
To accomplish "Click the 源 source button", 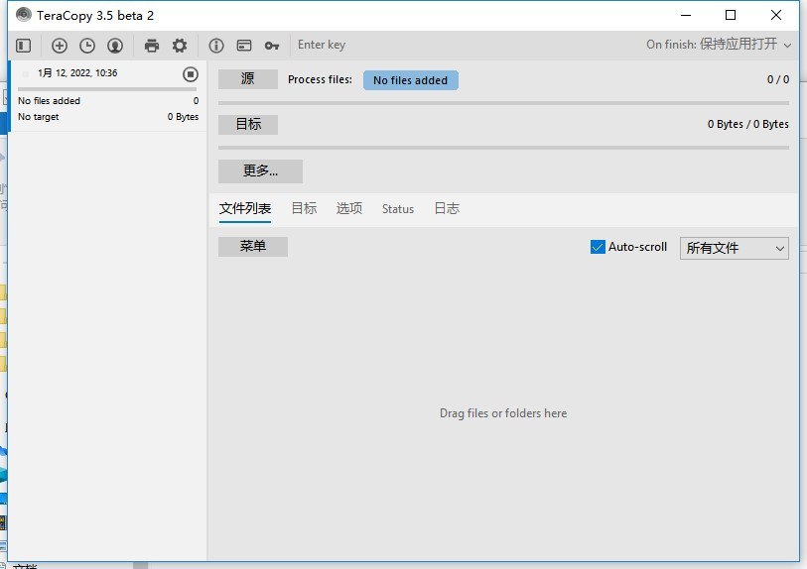I will (248, 79).
